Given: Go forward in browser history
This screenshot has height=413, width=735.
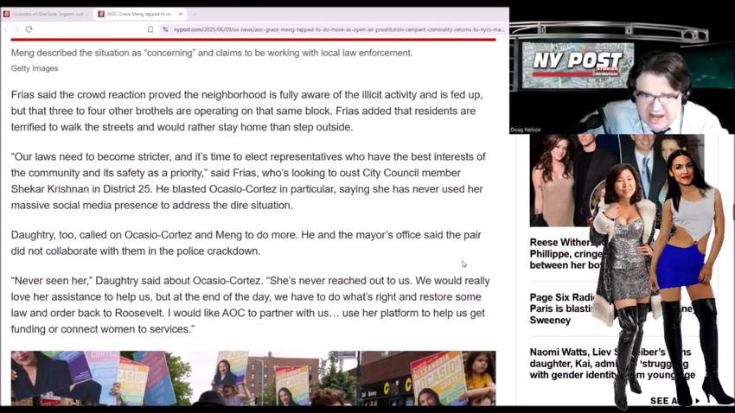Looking at the screenshot, I should pos(17,29).
